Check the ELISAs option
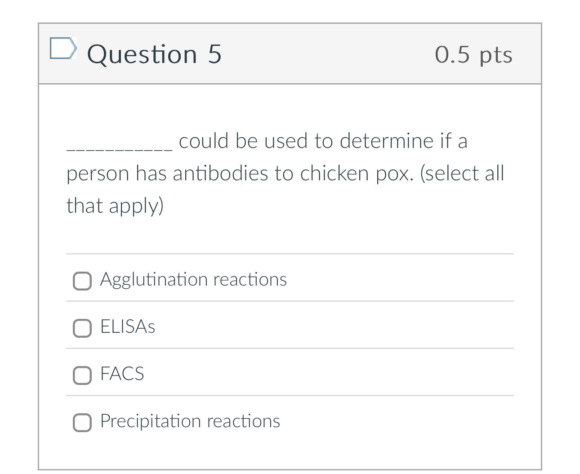This screenshot has height=474, width=580. pyautogui.click(x=82, y=328)
